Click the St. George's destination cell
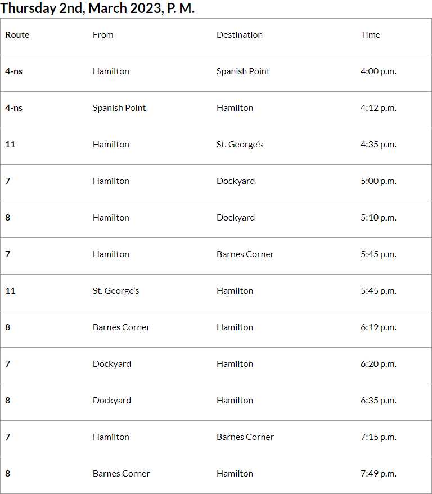This screenshot has height=494, width=432. (240, 145)
